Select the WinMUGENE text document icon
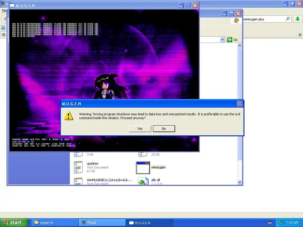The width and height of the screenshot is (303, 227). (78, 181)
